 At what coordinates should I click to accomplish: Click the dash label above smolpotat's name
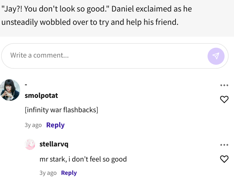[x=26, y=85]
